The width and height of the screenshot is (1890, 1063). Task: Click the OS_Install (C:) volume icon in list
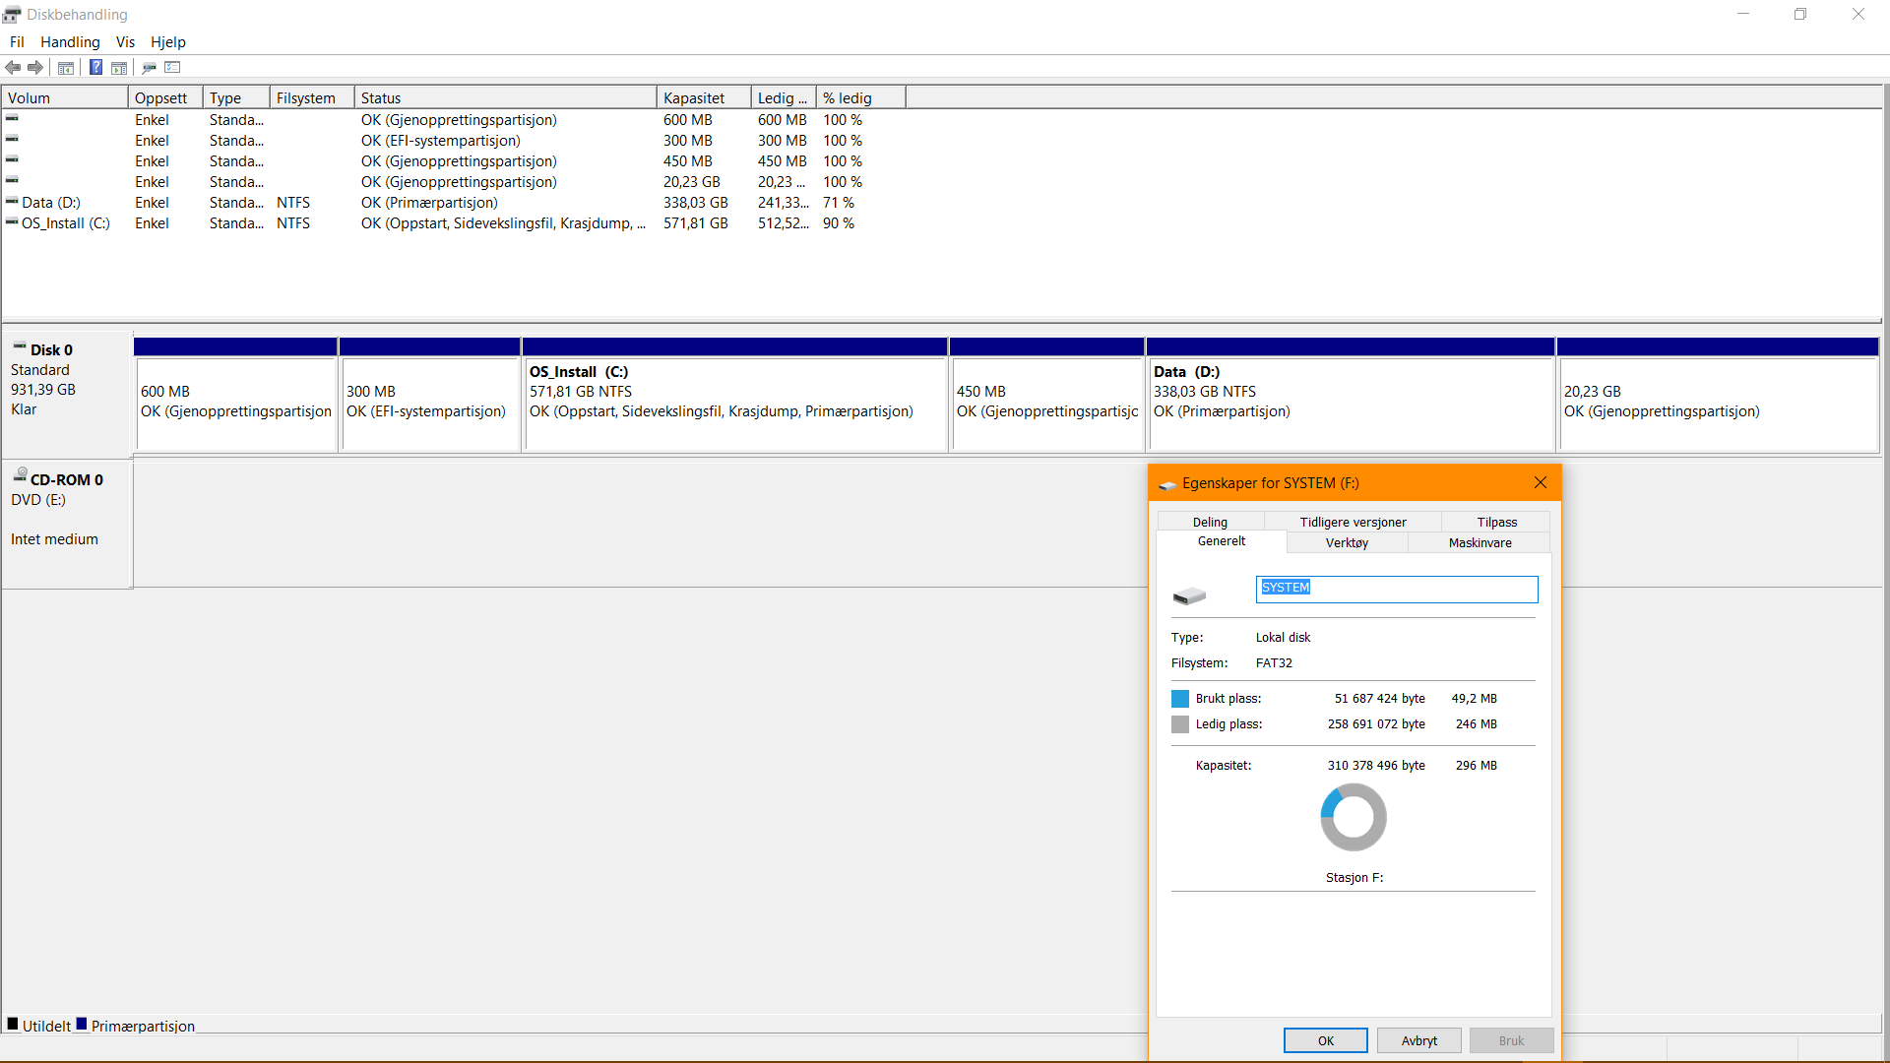click(x=12, y=221)
